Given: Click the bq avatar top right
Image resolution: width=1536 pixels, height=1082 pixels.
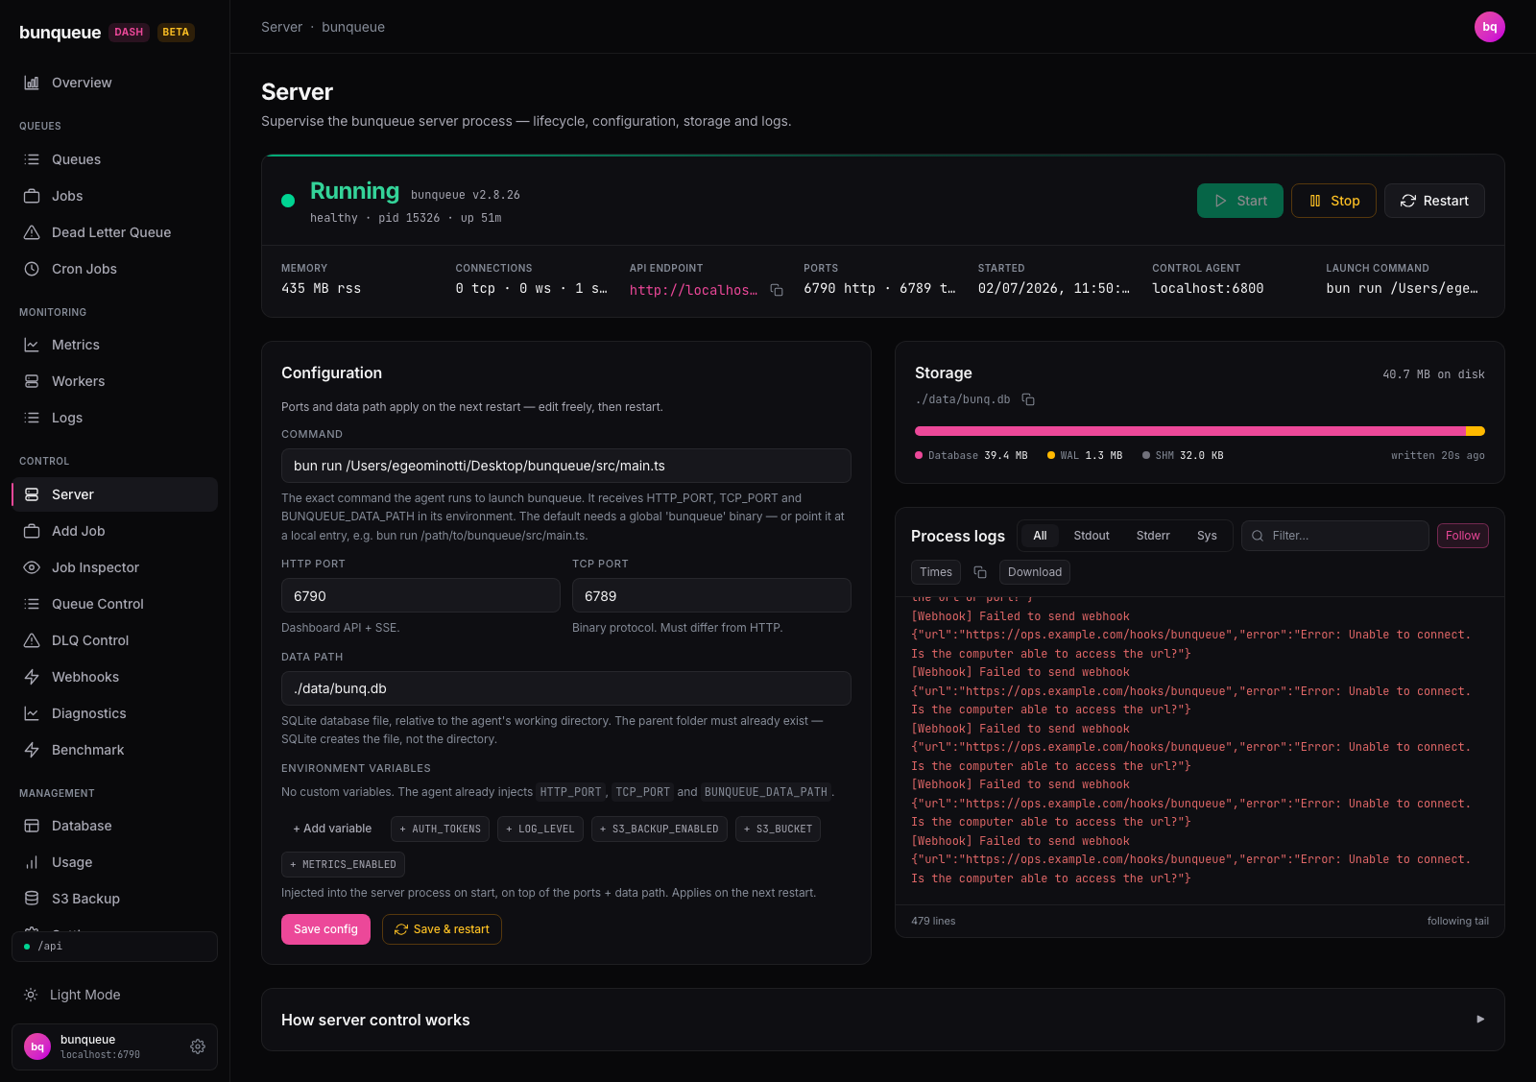Looking at the screenshot, I should click(1490, 27).
